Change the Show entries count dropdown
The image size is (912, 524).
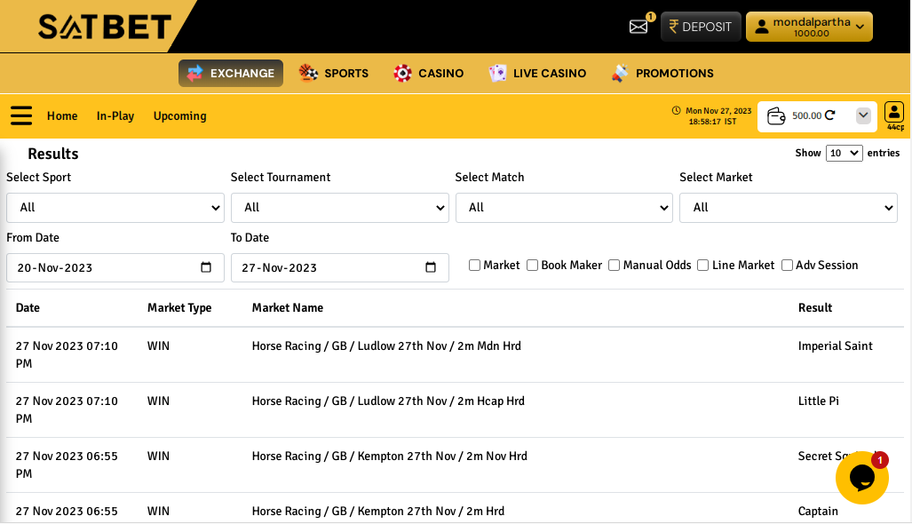[844, 153]
